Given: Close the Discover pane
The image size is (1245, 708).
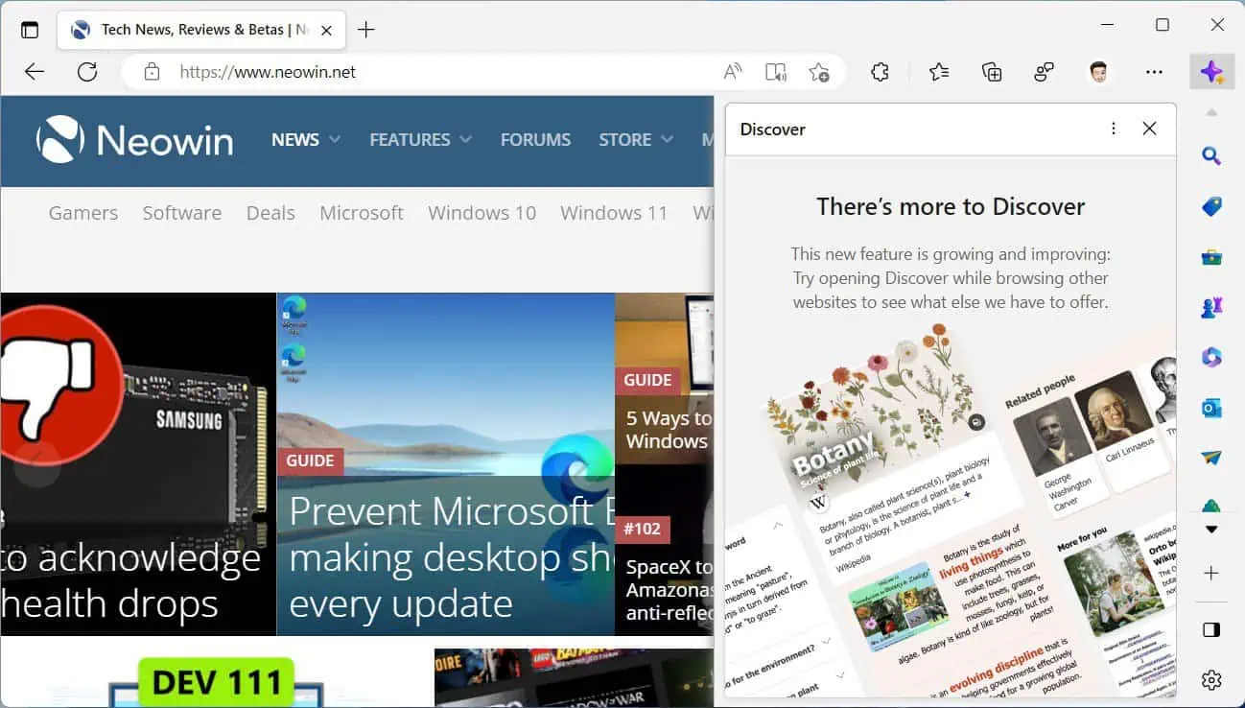Looking at the screenshot, I should (x=1149, y=129).
